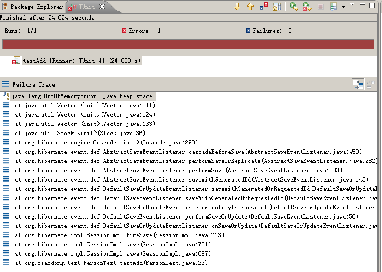The image size is (382, 272).
Task: Click the Failure Trace header icon
Action: tap(5, 84)
